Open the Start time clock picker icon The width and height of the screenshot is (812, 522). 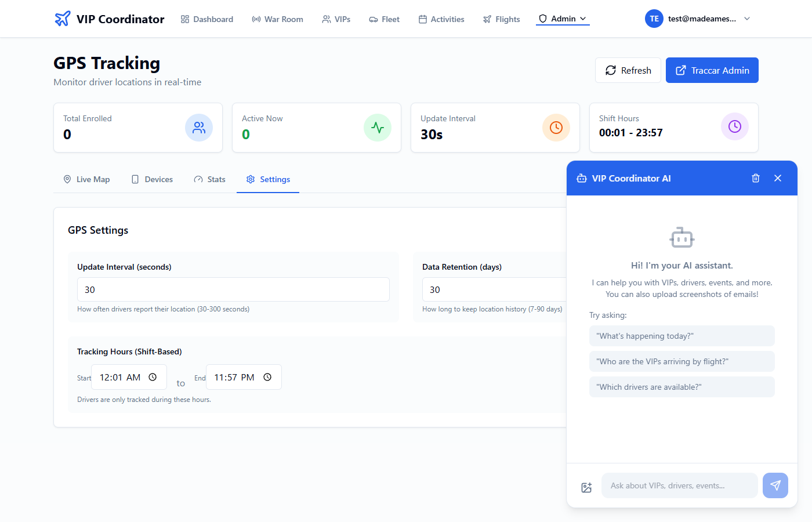click(x=153, y=377)
